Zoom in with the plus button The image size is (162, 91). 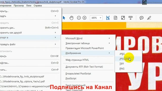[x=84, y=18]
